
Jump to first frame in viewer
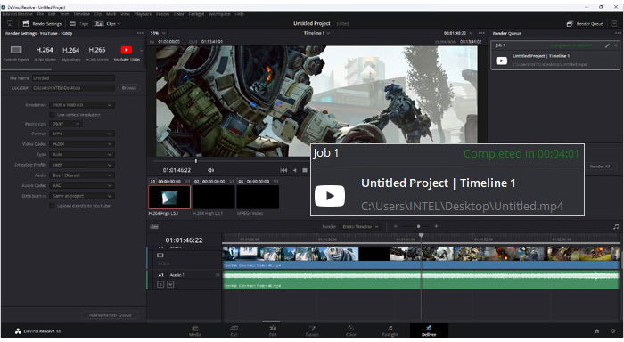(x=283, y=170)
